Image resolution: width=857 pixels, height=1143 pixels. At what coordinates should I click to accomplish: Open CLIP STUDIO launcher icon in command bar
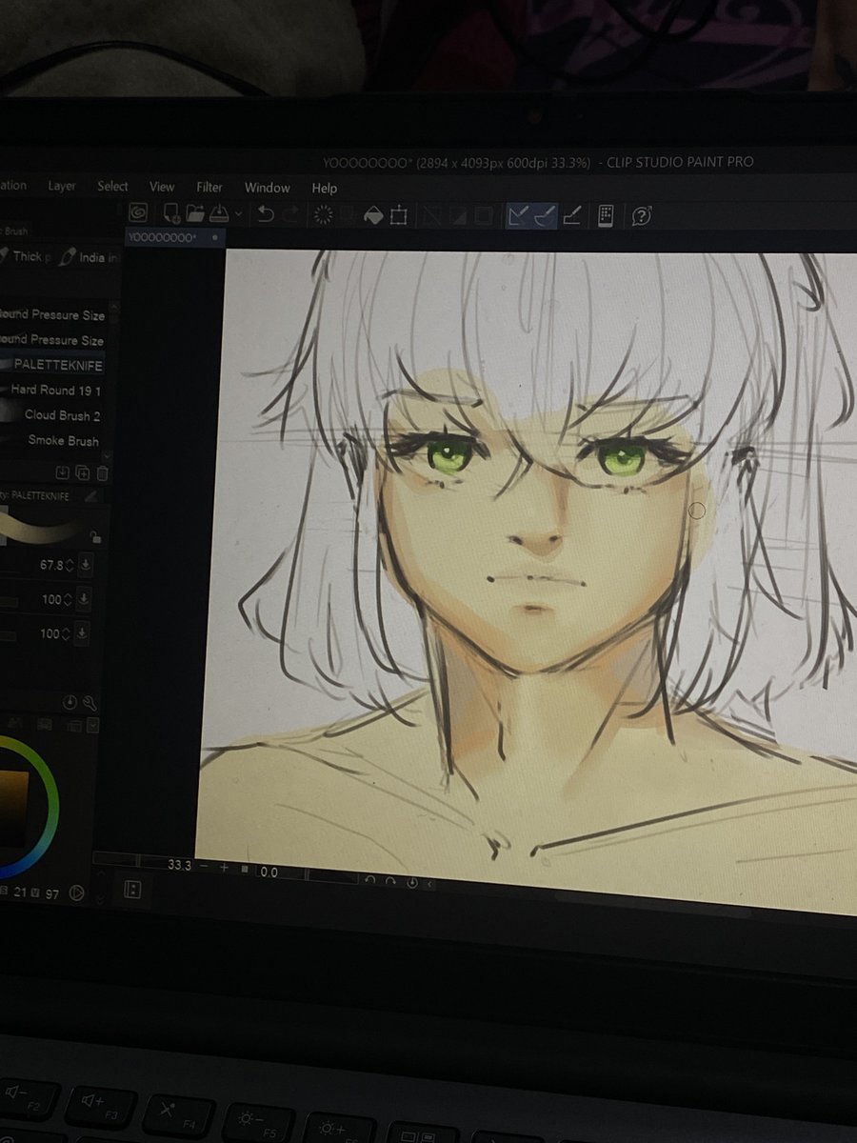[138, 213]
